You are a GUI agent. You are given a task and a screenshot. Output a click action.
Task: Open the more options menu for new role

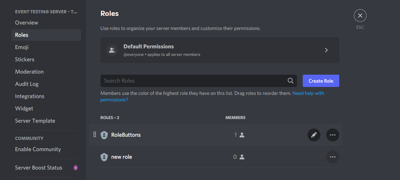click(333, 157)
